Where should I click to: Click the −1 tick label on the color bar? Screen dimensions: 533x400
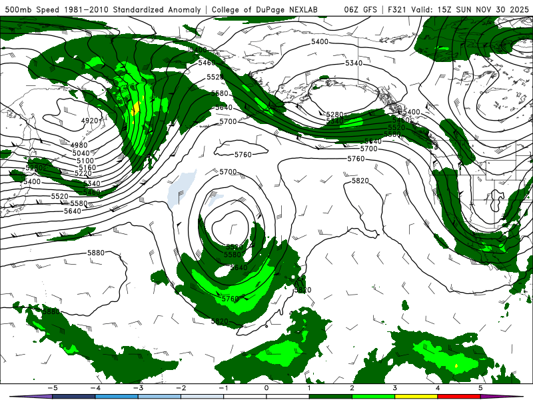(223, 388)
